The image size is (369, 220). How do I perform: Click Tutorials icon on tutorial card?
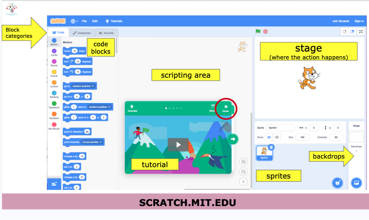click(x=132, y=108)
